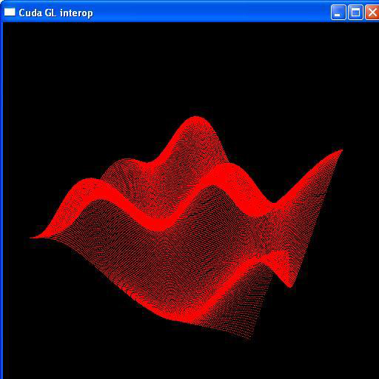Click the "Cuda GL interop" title text
The image size is (379, 379).
[x=56, y=13]
